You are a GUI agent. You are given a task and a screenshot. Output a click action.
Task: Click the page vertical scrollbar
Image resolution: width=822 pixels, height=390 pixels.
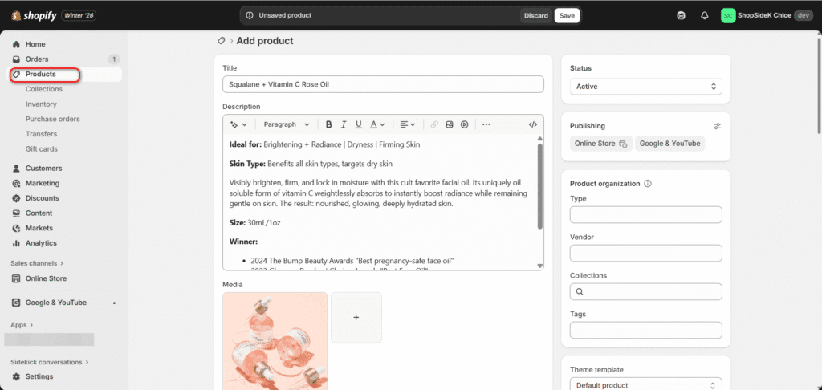point(819,84)
